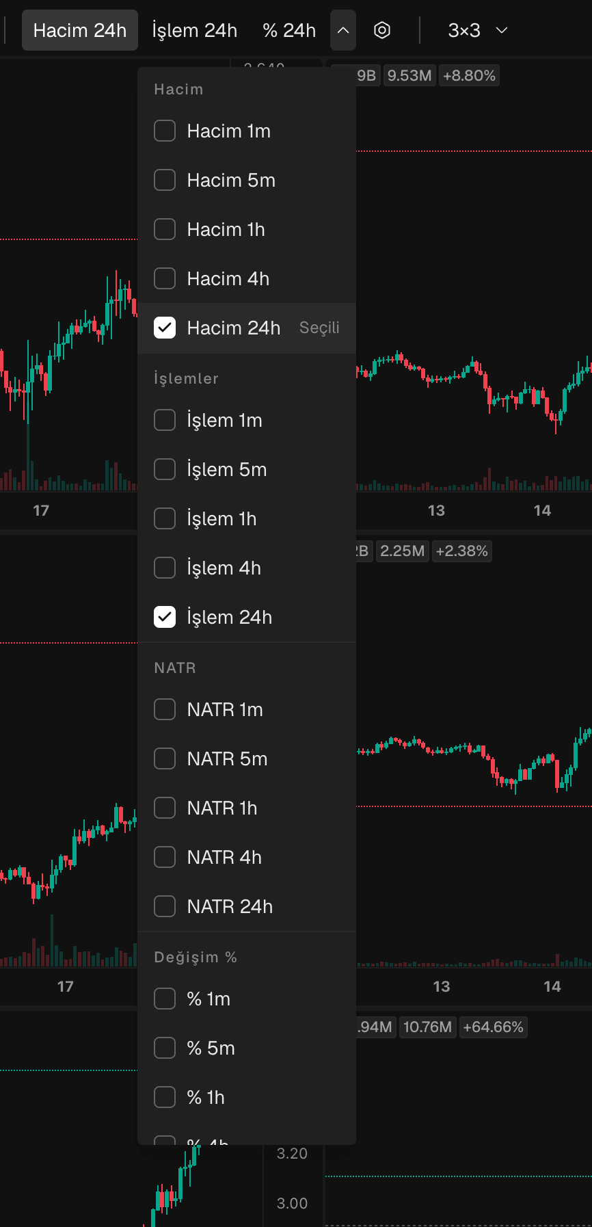Enable the Hacim 1m checkbox
The width and height of the screenshot is (592, 1227).
point(165,131)
